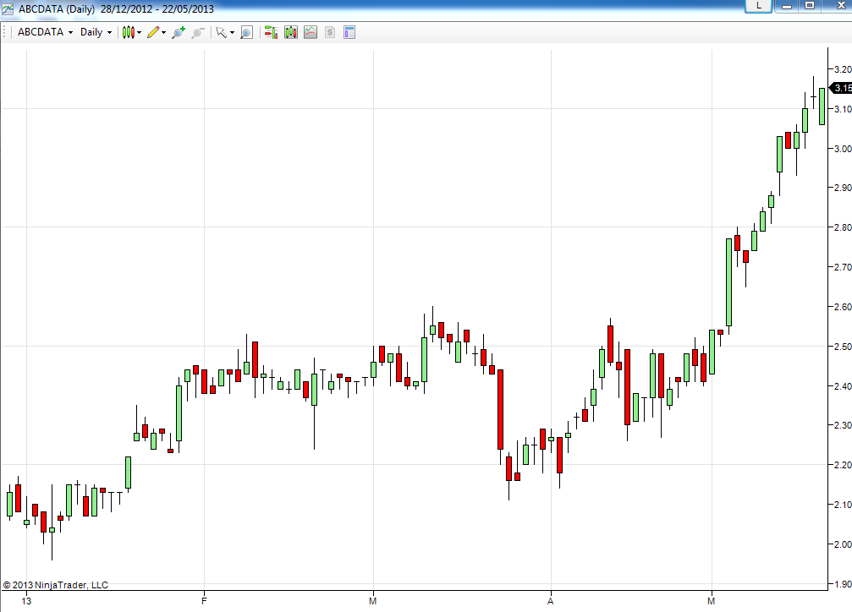Image resolution: width=852 pixels, height=612 pixels.
Task: Select the cursor pointer tool icon
Action: tap(221, 33)
